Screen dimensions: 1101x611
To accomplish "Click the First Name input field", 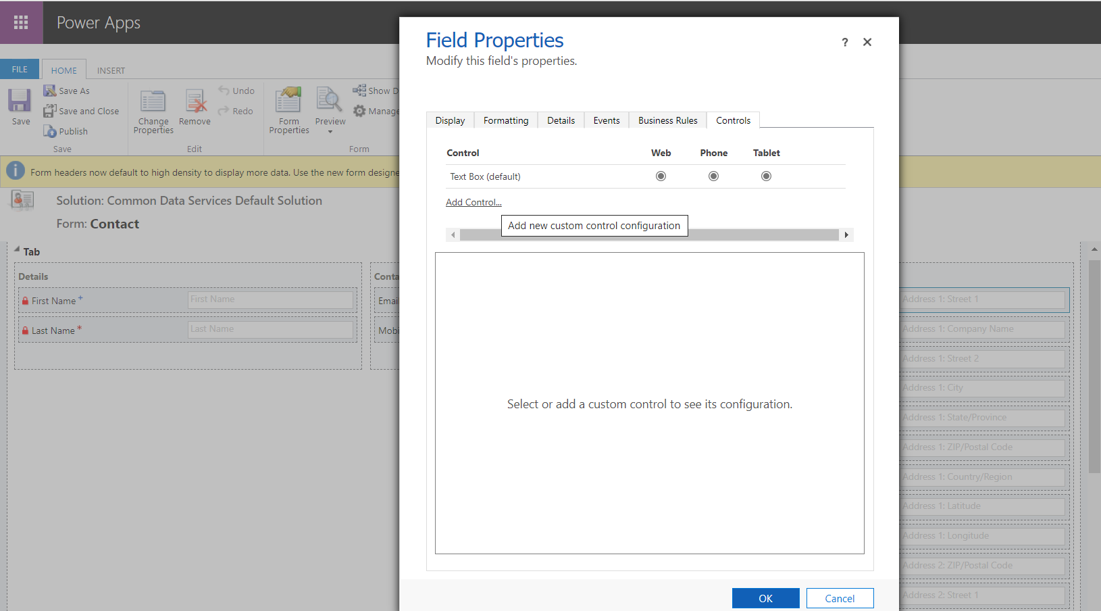I will point(270,299).
